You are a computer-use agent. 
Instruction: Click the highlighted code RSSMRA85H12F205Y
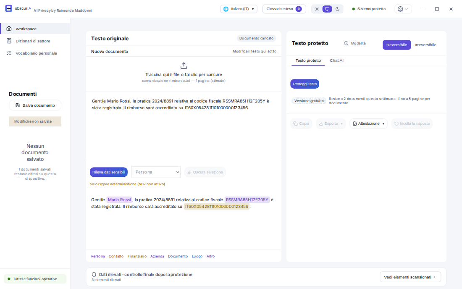click(x=247, y=200)
